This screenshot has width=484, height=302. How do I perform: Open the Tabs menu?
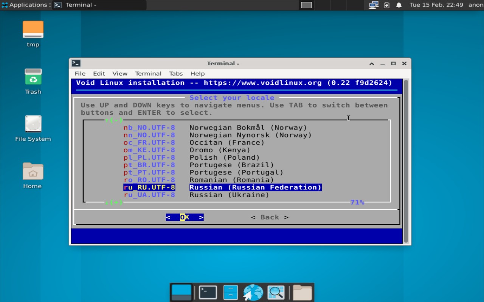[176, 74]
